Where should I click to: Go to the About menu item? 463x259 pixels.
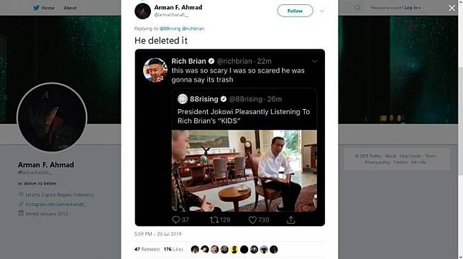click(x=70, y=8)
